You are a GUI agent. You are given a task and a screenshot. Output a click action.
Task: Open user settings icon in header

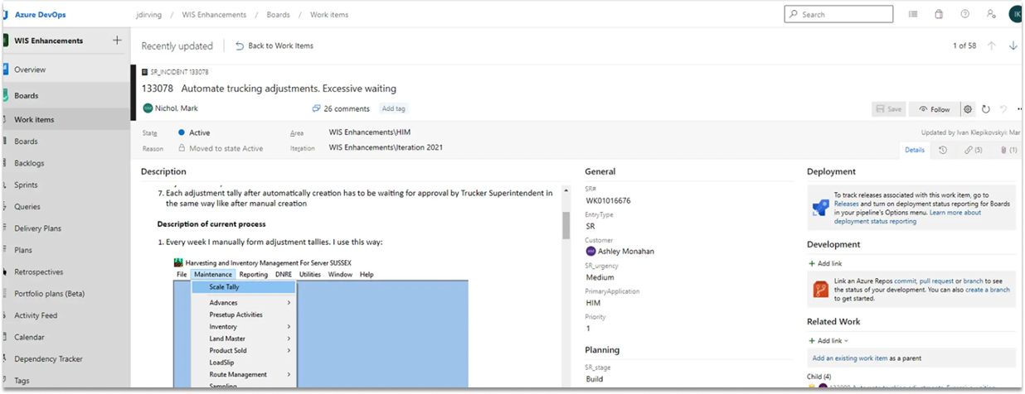tap(990, 14)
